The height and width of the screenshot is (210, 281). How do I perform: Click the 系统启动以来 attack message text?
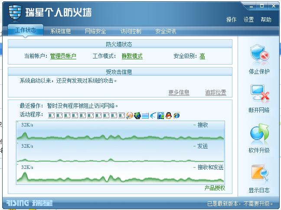click(x=68, y=81)
